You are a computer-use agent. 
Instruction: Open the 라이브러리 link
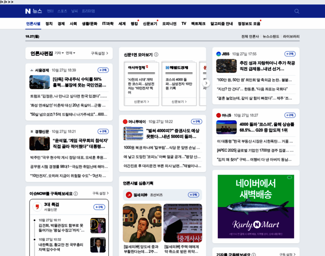coord(291,37)
